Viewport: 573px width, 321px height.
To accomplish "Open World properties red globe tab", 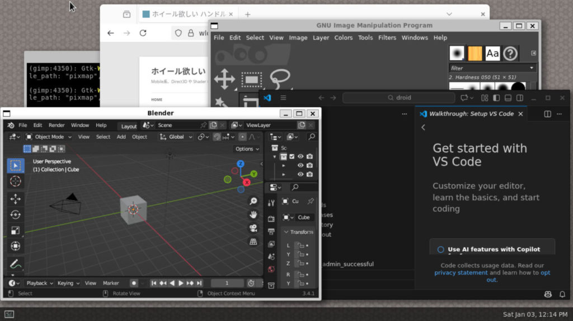I will pos(271,269).
